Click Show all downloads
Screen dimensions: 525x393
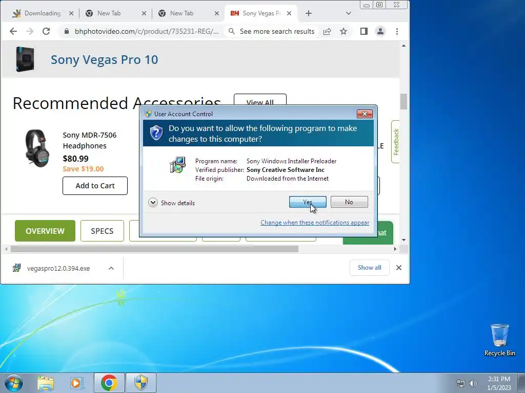[x=369, y=268]
